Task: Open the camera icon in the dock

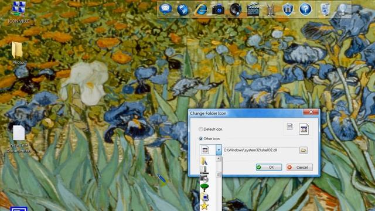Action: tap(218, 9)
